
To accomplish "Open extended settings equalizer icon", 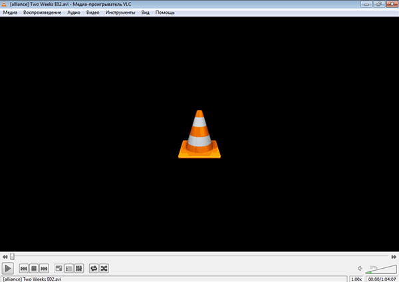I will click(79, 268).
